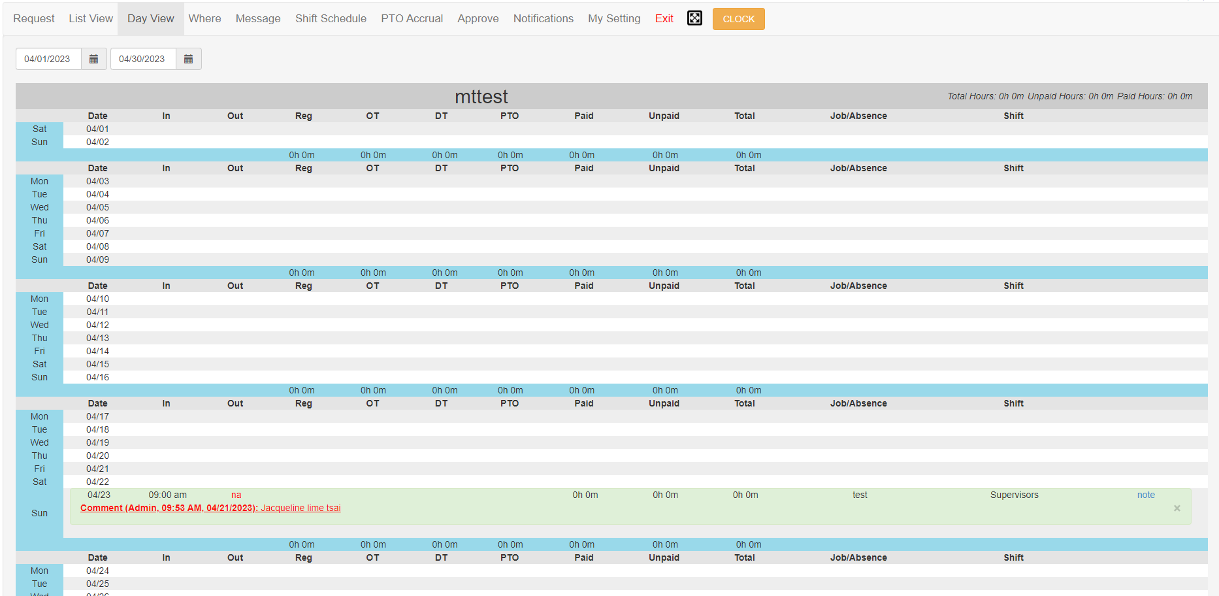Image resolution: width=1219 pixels, height=596 pixels.
Task: Open the Approve tab
Action: [x=478, y=18]
